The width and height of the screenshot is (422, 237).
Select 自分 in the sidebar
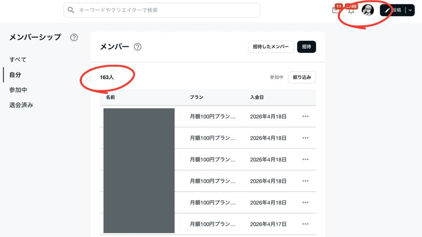pyautogui.click(x=15, y=75)
